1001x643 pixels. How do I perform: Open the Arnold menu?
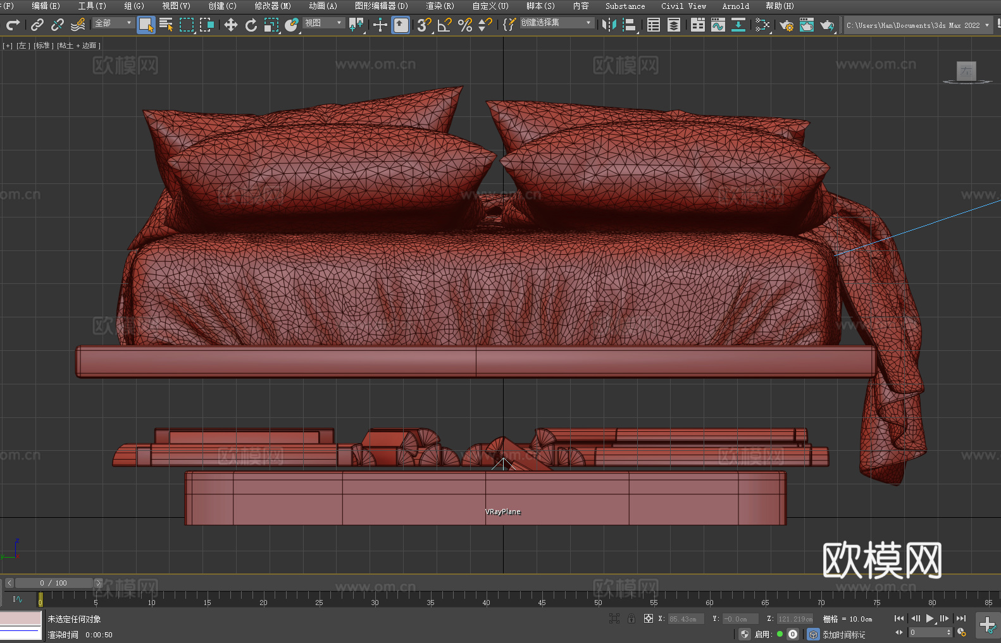point(735,6)
